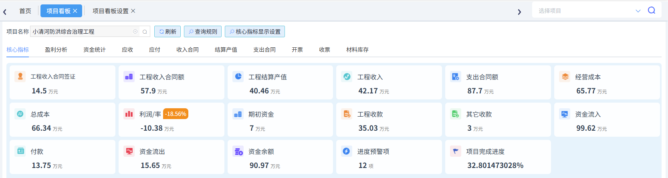Click the 资金余额 card icon
The height and width of the screenshot is (178, 668).
[x=238, y=151]
